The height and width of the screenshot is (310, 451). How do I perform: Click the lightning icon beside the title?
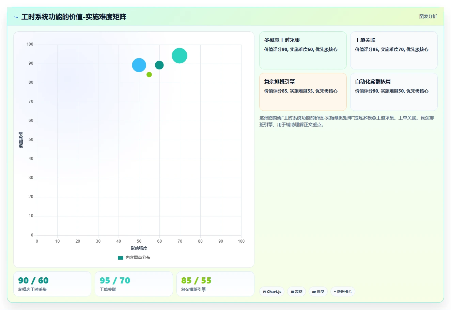16,17
